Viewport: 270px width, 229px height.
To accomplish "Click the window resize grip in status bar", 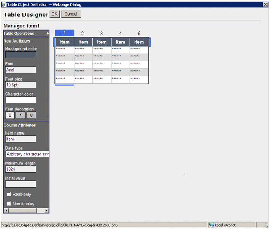I will click(266, 225).
